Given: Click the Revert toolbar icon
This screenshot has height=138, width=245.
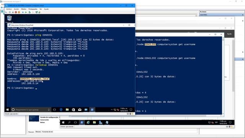Looking at the screenshot, I should click(33, 12).
